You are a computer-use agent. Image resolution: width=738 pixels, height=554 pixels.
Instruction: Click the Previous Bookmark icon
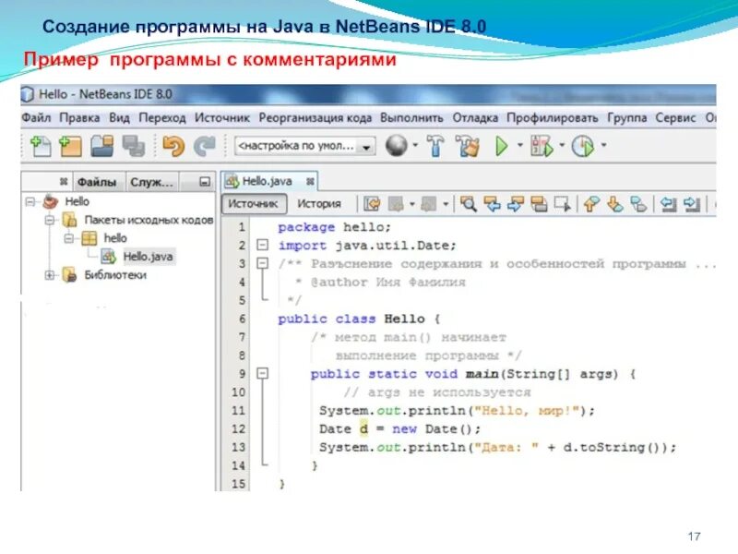click(x=591, y=204)
